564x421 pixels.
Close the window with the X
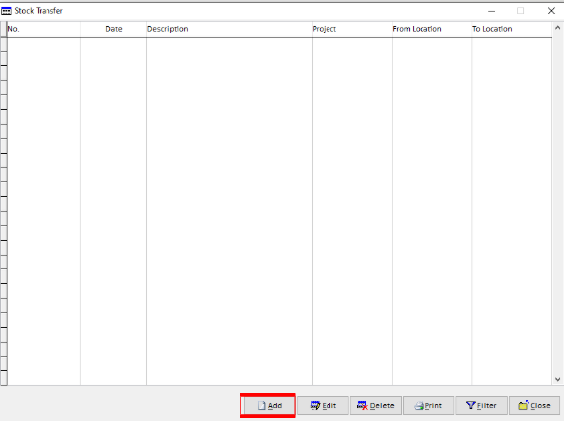(551, 11)
